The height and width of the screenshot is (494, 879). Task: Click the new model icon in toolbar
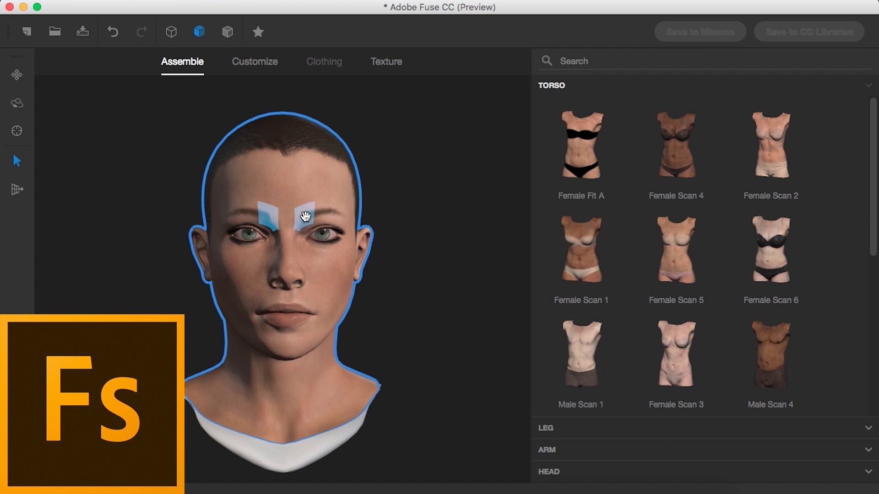click(27, 32)
